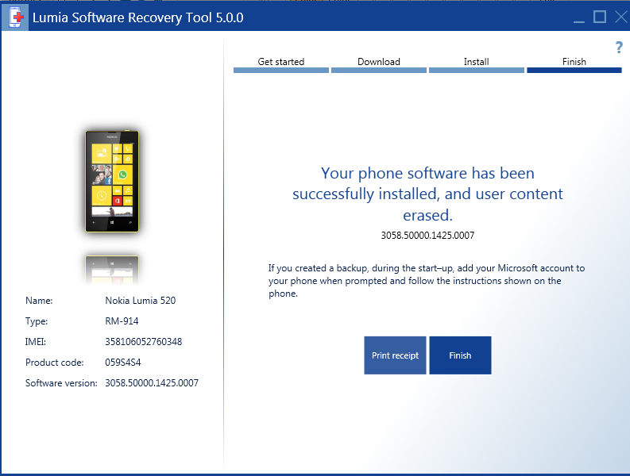
Task: Click the successfully installed heading text
Action: pos(427,194)
